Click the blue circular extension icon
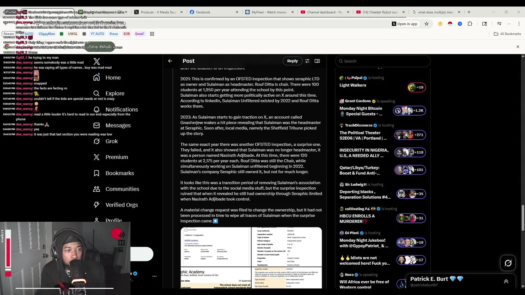The height and width of the screenshot is (295, 525). pyautogui.click(x=460, y=24)
